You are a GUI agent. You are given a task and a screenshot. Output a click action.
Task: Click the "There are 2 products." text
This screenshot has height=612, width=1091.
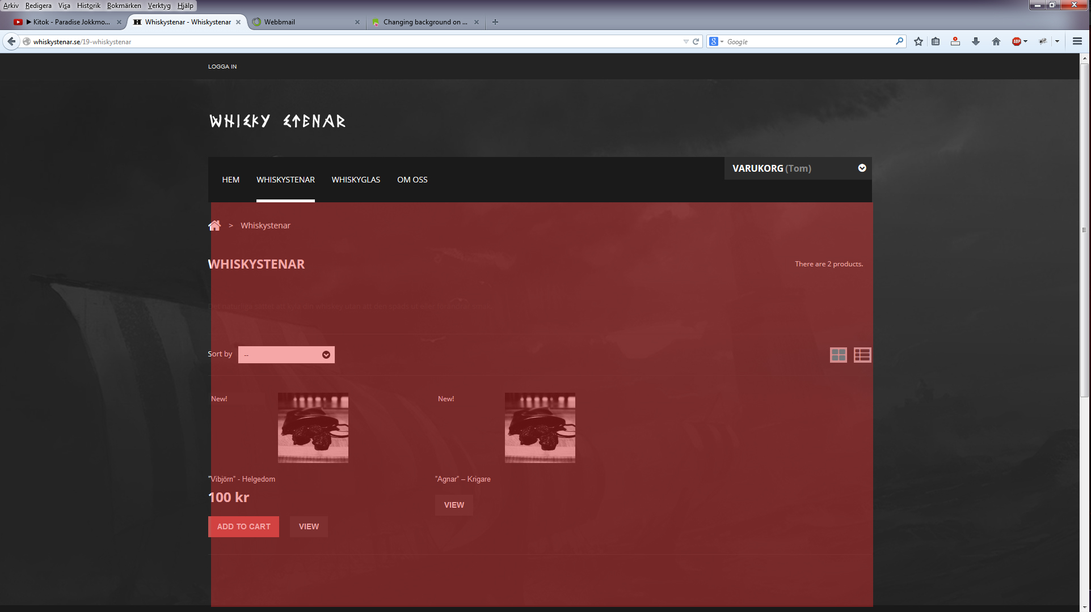point(829,264)
